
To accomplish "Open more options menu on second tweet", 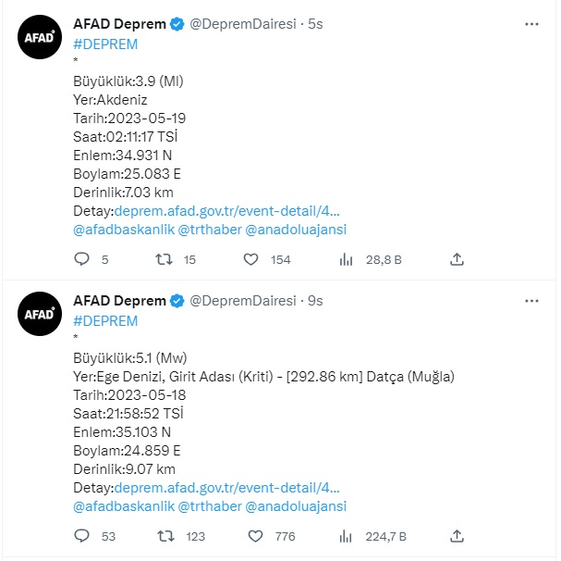I will tap(532, 301).
